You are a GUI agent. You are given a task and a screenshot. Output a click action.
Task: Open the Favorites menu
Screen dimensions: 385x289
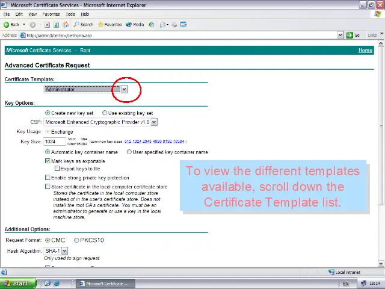(x=51, y=14)
